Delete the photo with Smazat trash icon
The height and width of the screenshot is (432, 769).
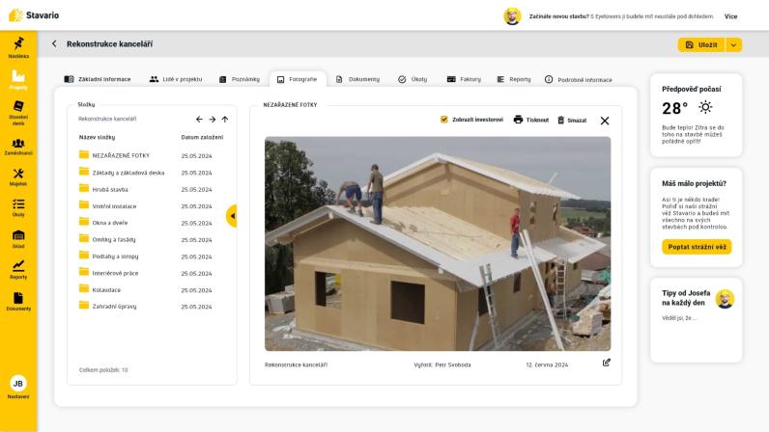560,120
